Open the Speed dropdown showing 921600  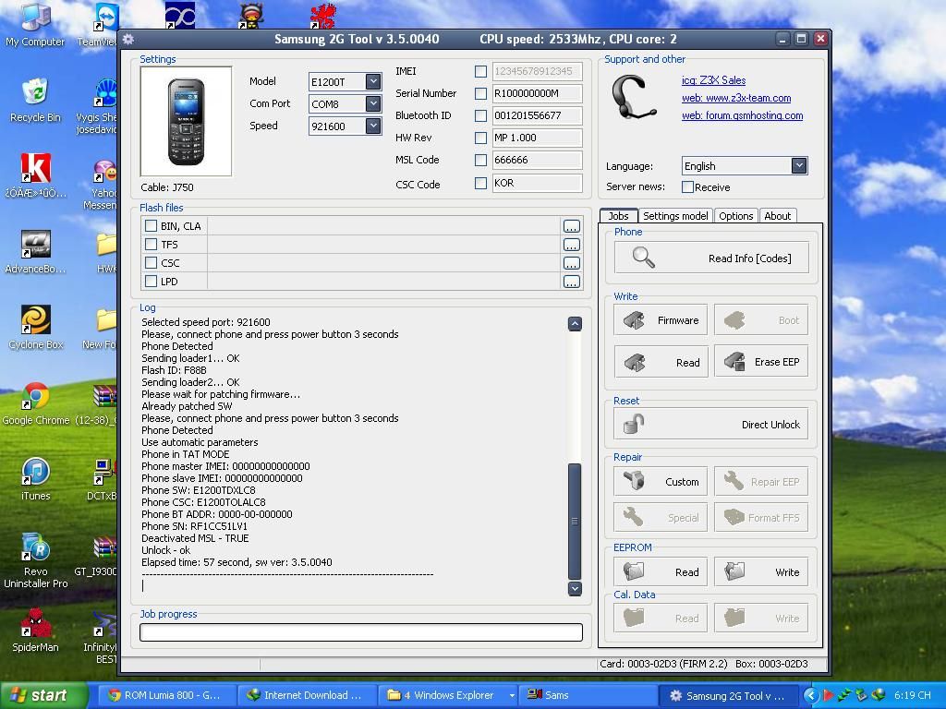373,126
